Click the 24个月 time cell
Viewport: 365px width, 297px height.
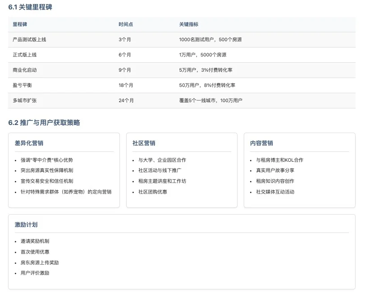tap(126, 100)
